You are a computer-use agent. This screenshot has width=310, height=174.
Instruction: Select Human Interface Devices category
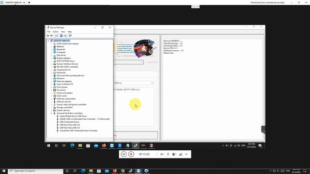[x=67, y=64]
